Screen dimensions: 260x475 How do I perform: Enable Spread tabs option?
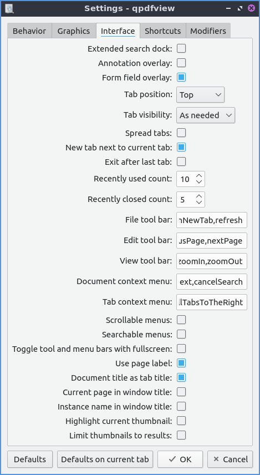[181, 133]
